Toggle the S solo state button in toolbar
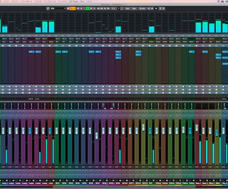This screenshot has width=228, height=189. 81,8
